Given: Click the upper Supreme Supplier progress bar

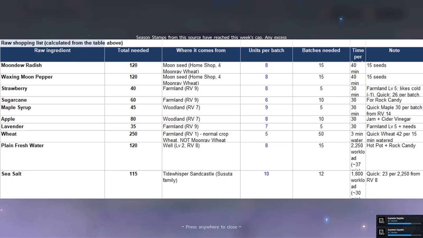Looking at the screenshot, I should 404,224.
